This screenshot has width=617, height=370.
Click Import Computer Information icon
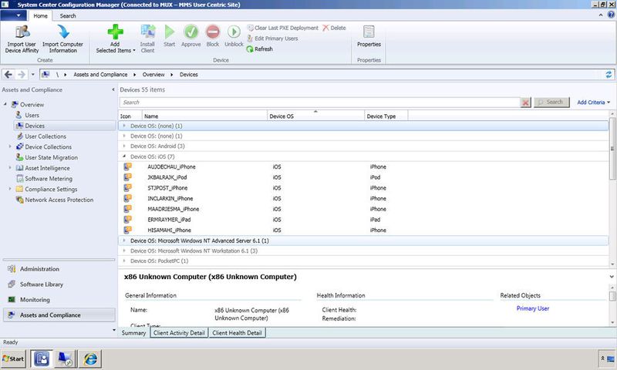[63, 32]
